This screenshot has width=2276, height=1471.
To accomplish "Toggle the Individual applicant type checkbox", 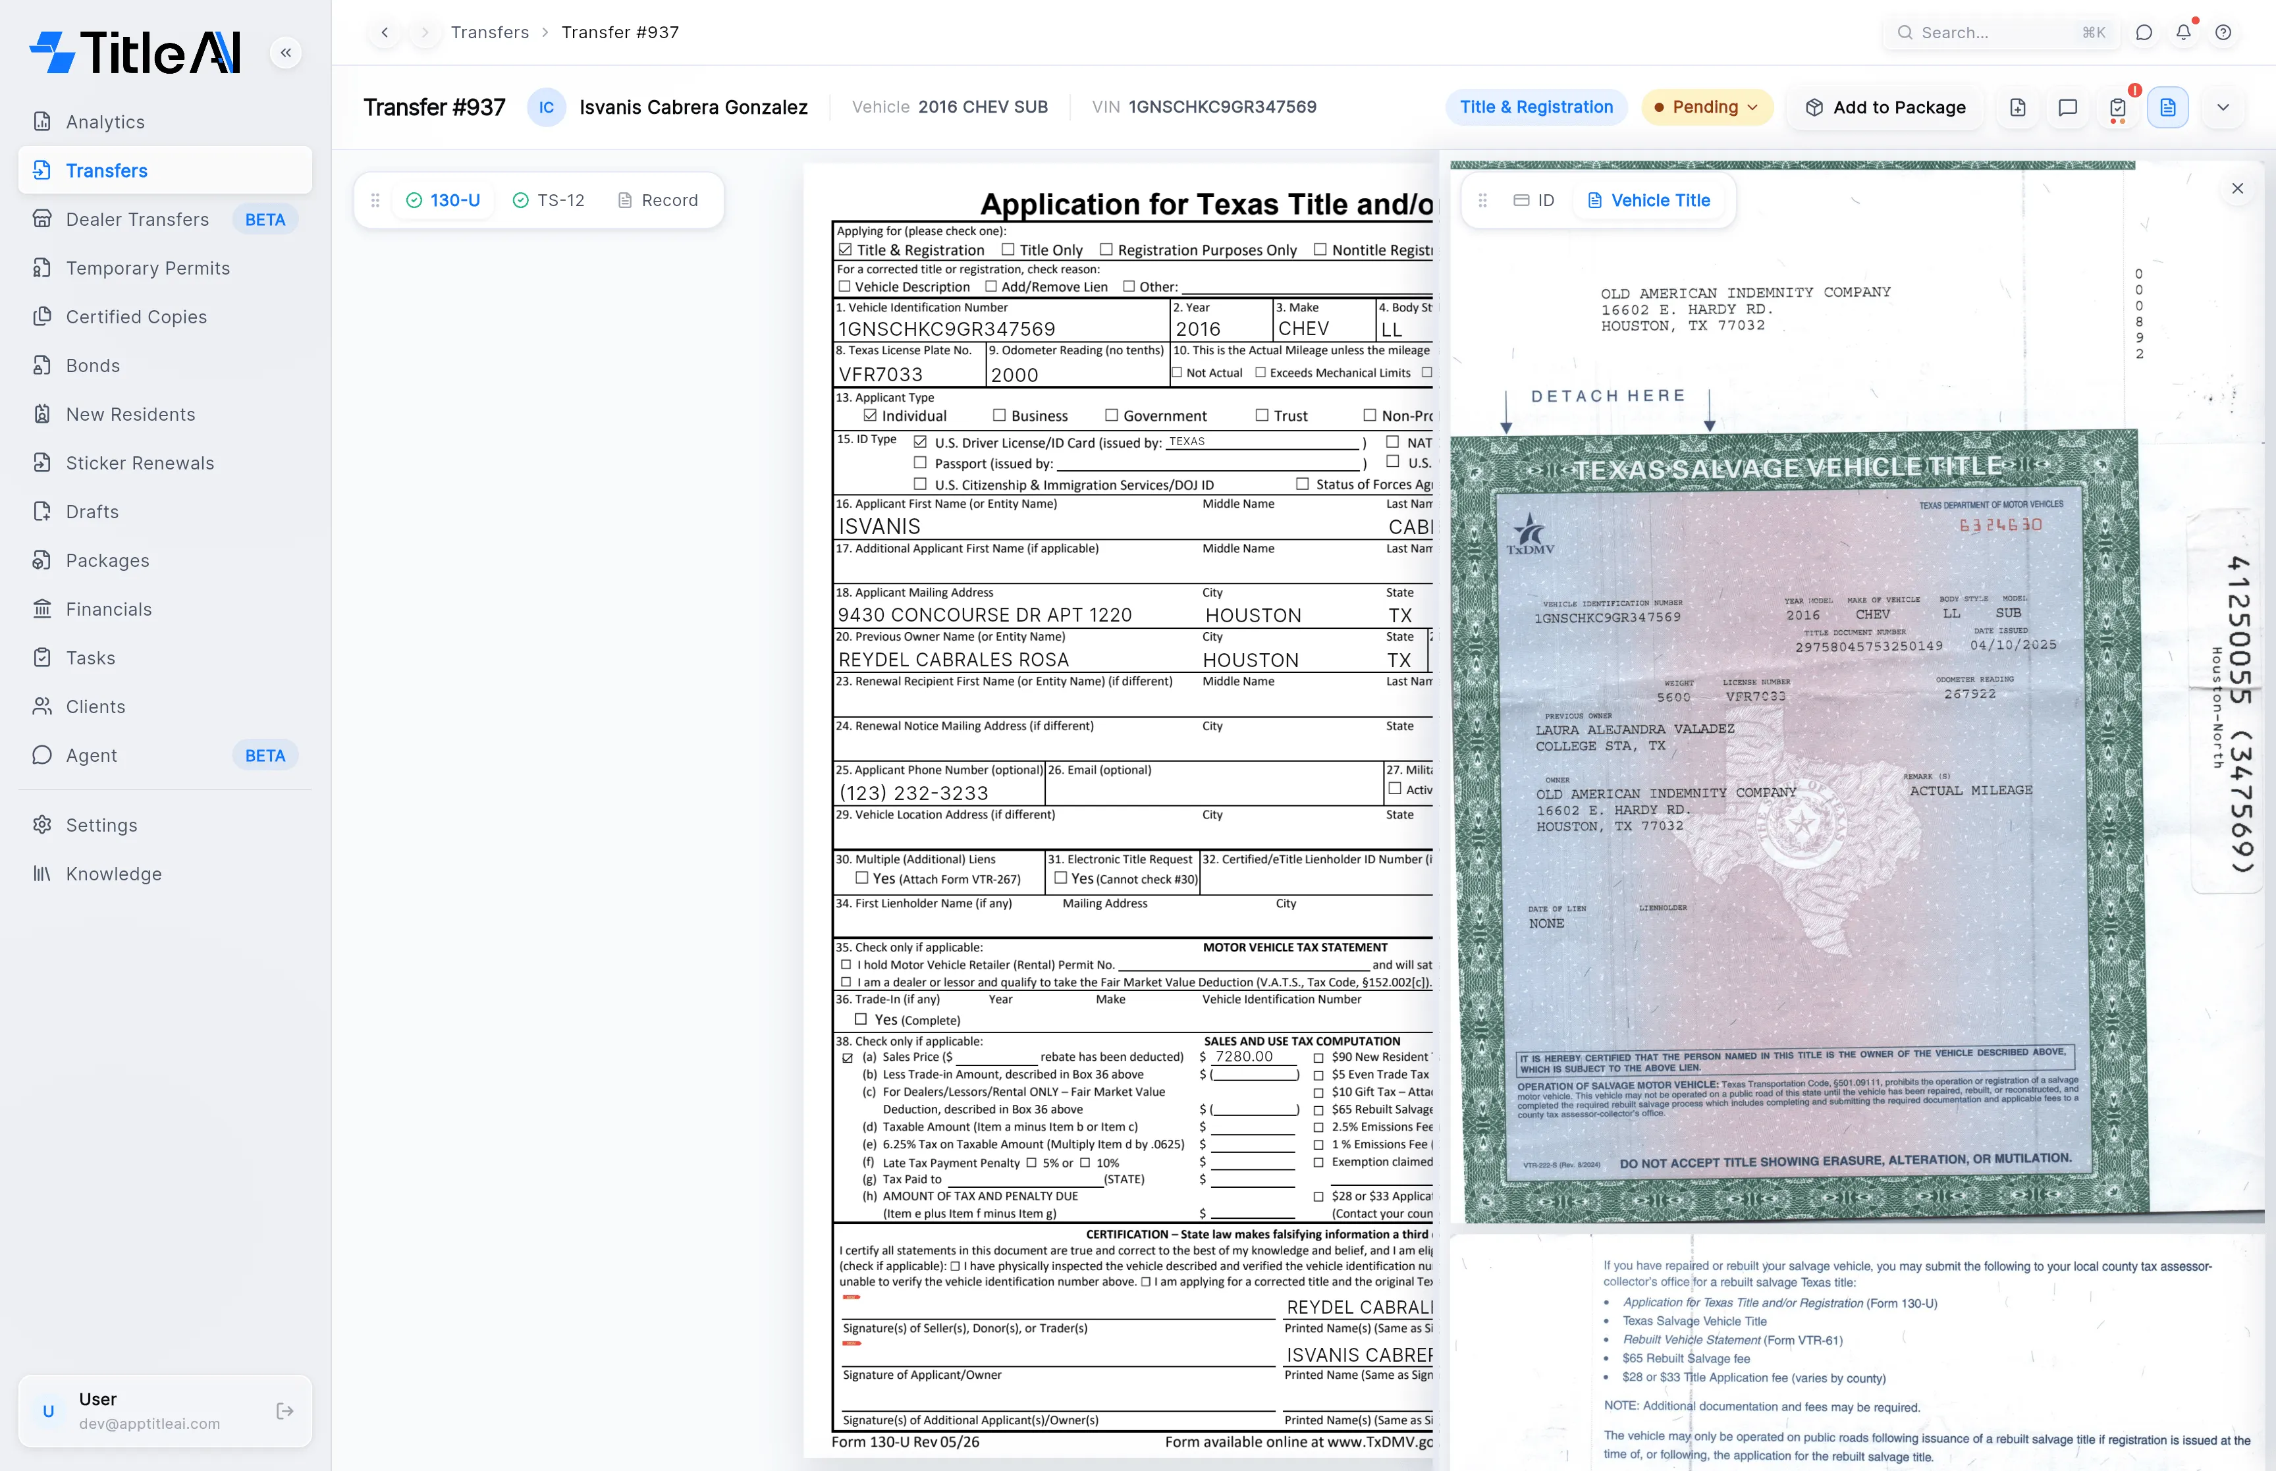I will tap(870, 415).
